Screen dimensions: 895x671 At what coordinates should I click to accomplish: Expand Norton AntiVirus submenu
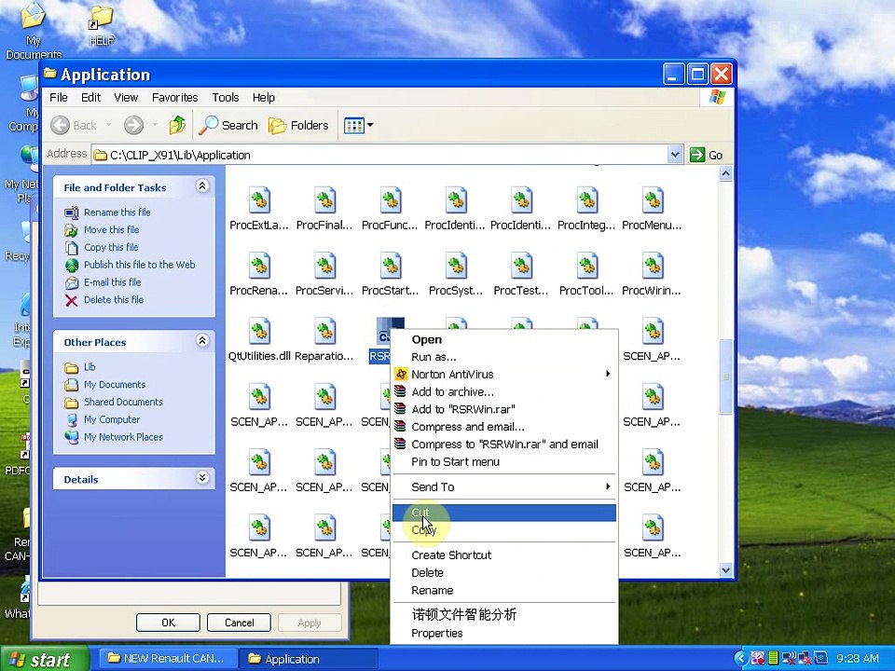tap(504, 375)
